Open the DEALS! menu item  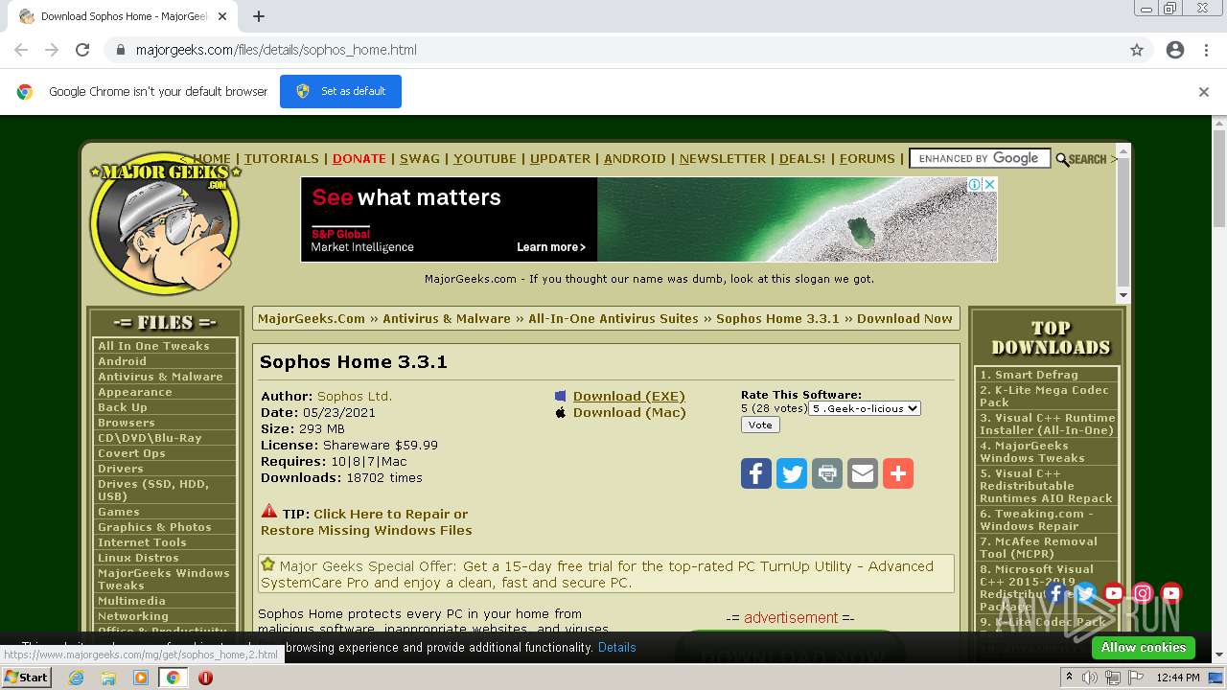802,159
